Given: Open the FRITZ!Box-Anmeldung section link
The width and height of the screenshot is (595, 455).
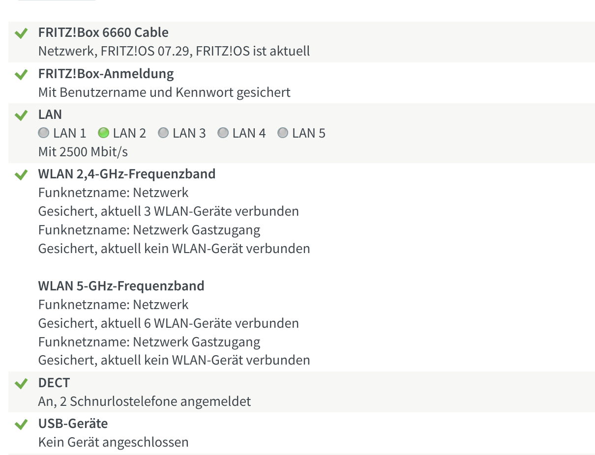Looking at the screenshot, I should [106, 74].
